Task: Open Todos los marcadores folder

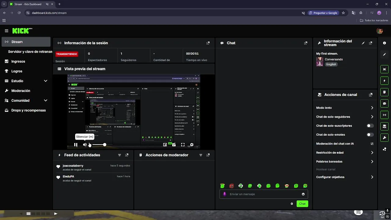Action: coord(374,20)
